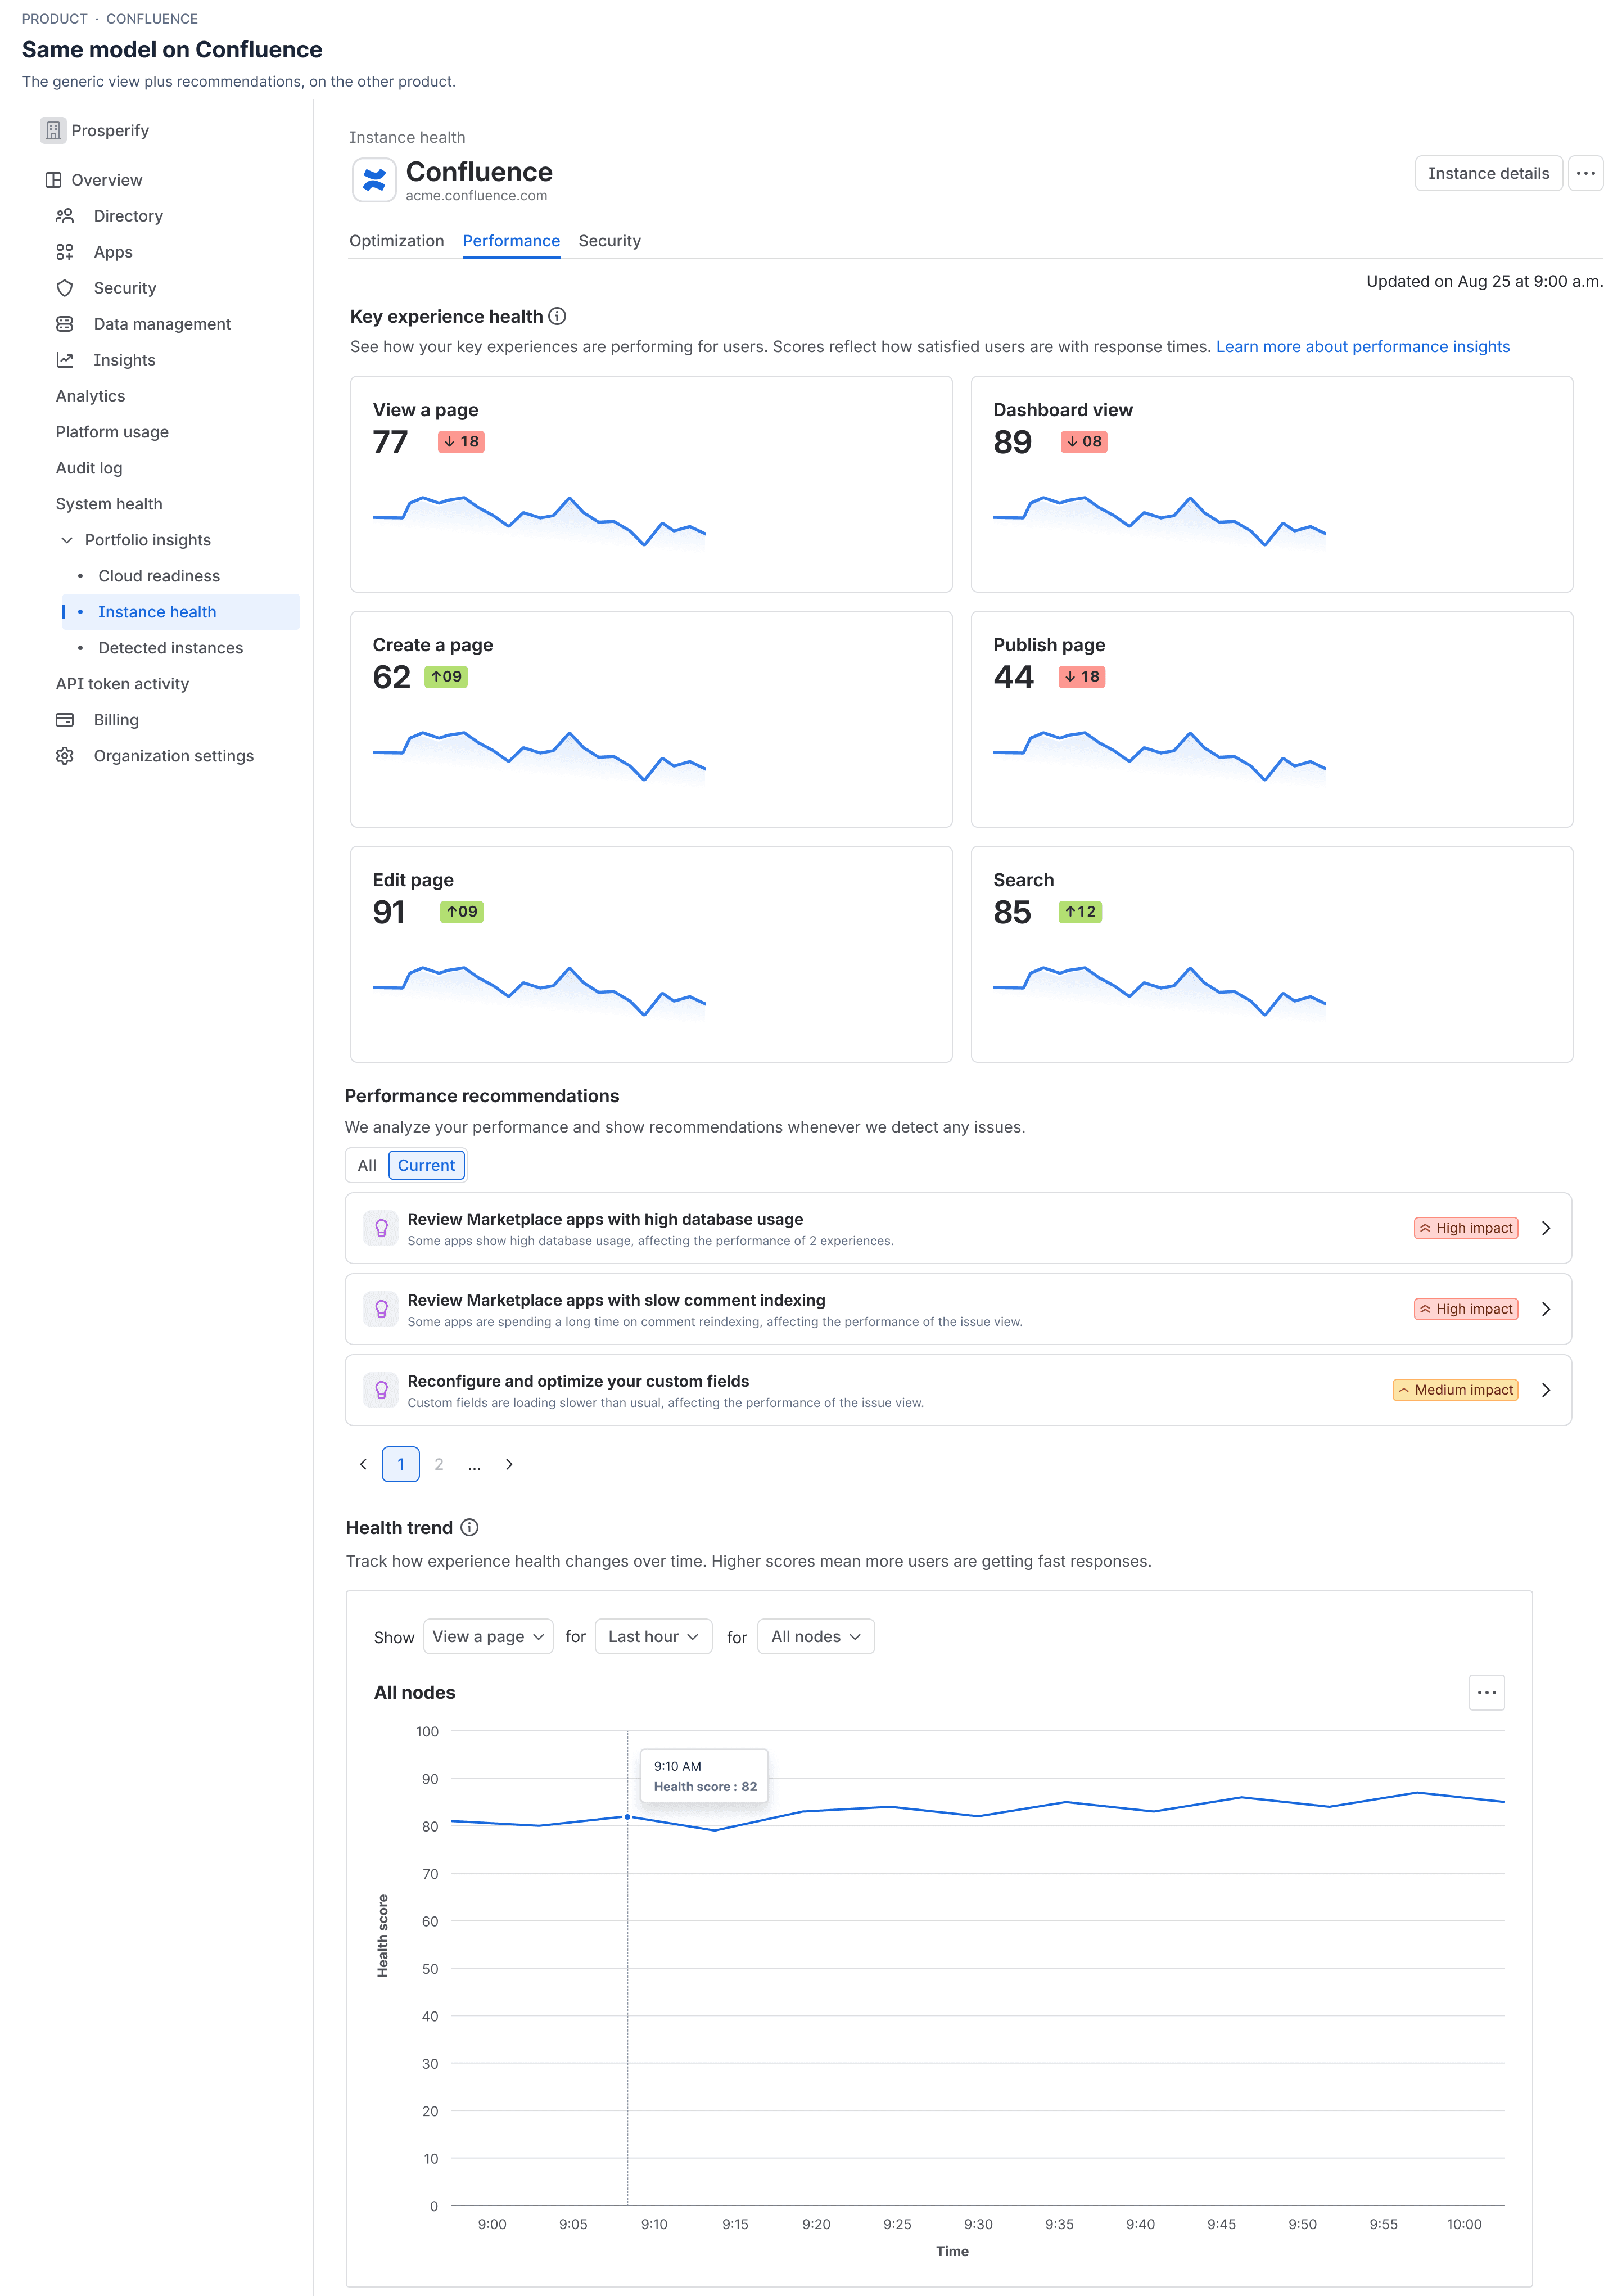Image resolution: width=1622 pixels, height=2296 pixels.
Task: Switch to the Optimization tab
Action: pos(396,241)
